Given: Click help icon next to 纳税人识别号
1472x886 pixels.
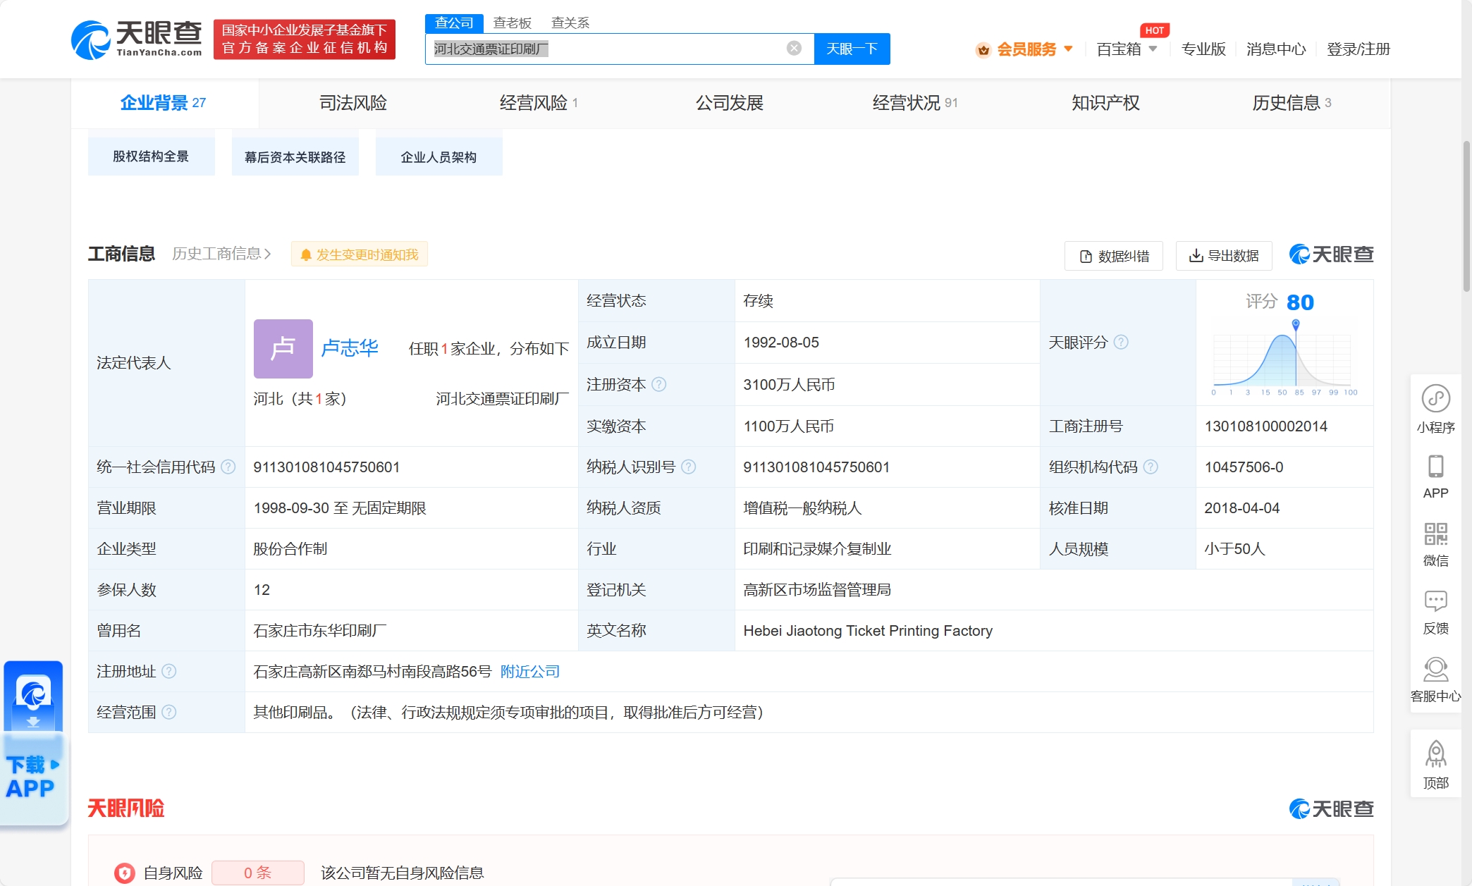Looking at the screenshot, I should 689,467.
